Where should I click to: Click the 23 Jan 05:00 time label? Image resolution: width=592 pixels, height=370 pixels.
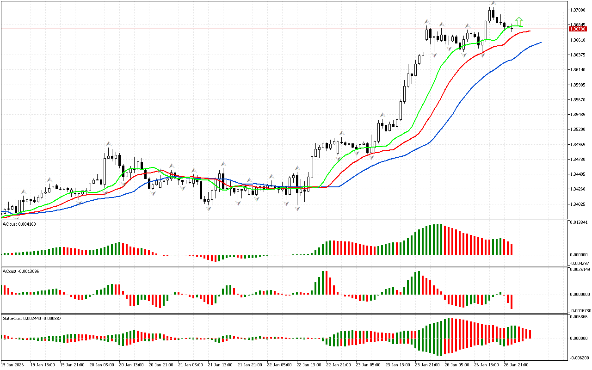[368, 365]
